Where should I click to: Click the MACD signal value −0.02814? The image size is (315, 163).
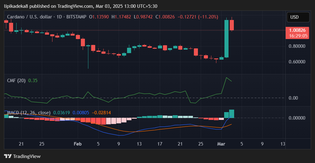click(x=101, y=113)
